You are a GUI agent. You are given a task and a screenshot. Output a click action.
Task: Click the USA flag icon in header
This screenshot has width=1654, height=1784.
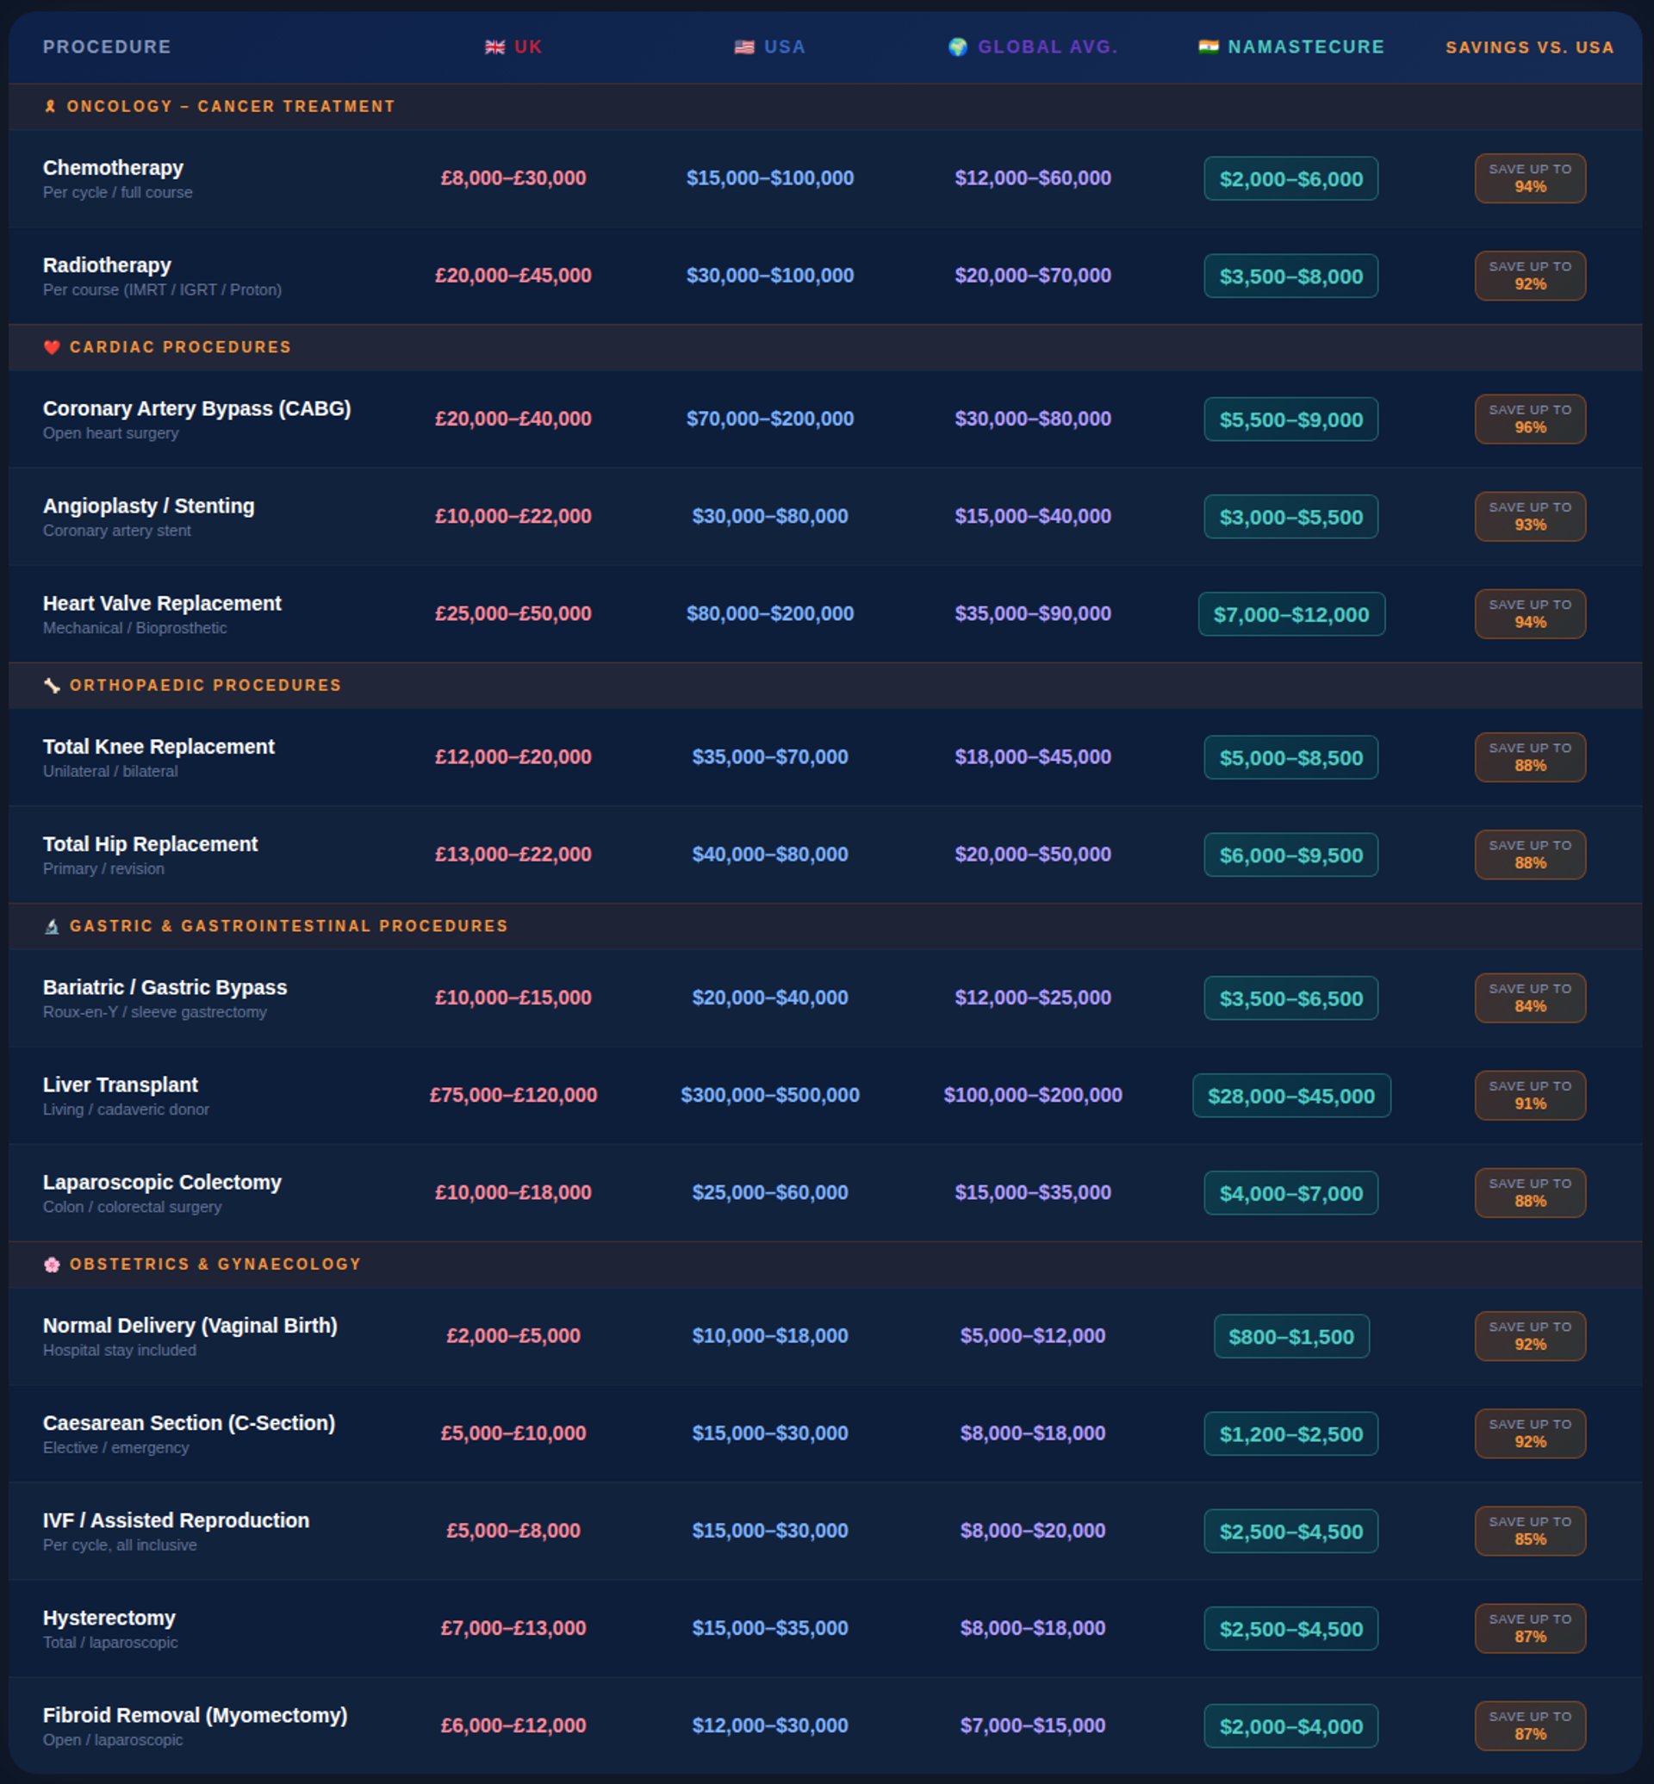coord(743,47)
